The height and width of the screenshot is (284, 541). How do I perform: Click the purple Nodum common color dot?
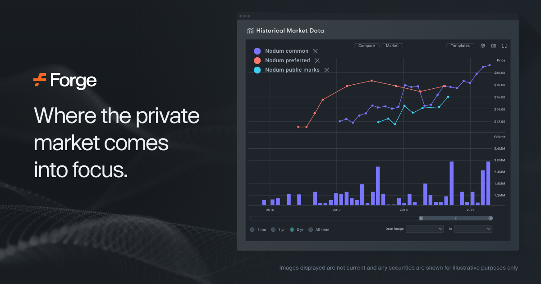(257, 51)
